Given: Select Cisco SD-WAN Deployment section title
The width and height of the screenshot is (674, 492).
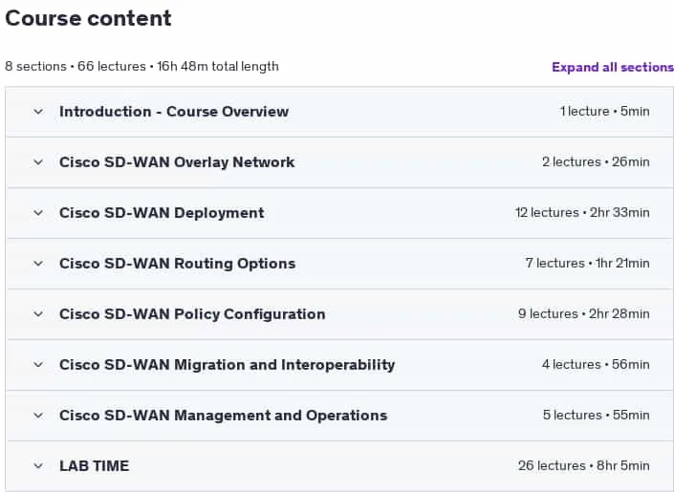Looking at the screenshot, I should coord(162,213).
